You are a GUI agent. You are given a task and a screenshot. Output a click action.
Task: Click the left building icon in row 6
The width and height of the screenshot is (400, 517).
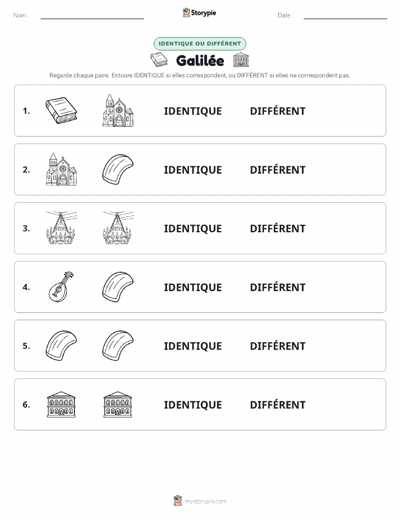click(x=61, y=405)
